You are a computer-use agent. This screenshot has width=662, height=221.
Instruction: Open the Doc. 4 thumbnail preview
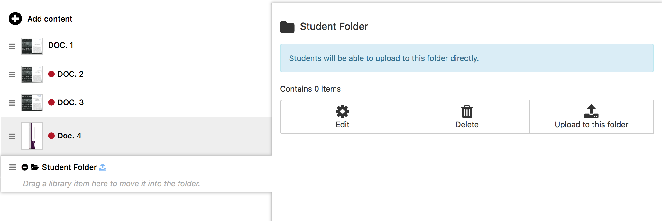32,136
